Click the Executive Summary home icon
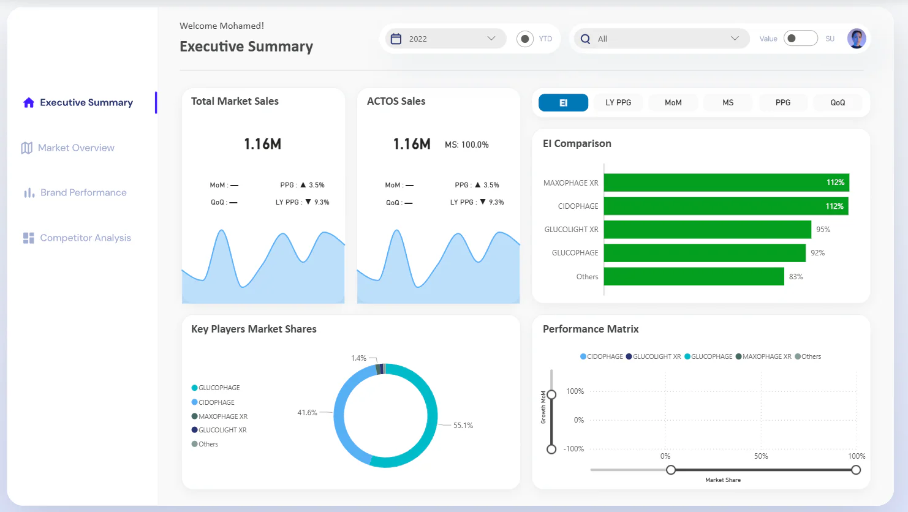This screenshot has height=512, width=908. (x=29, y=102)
